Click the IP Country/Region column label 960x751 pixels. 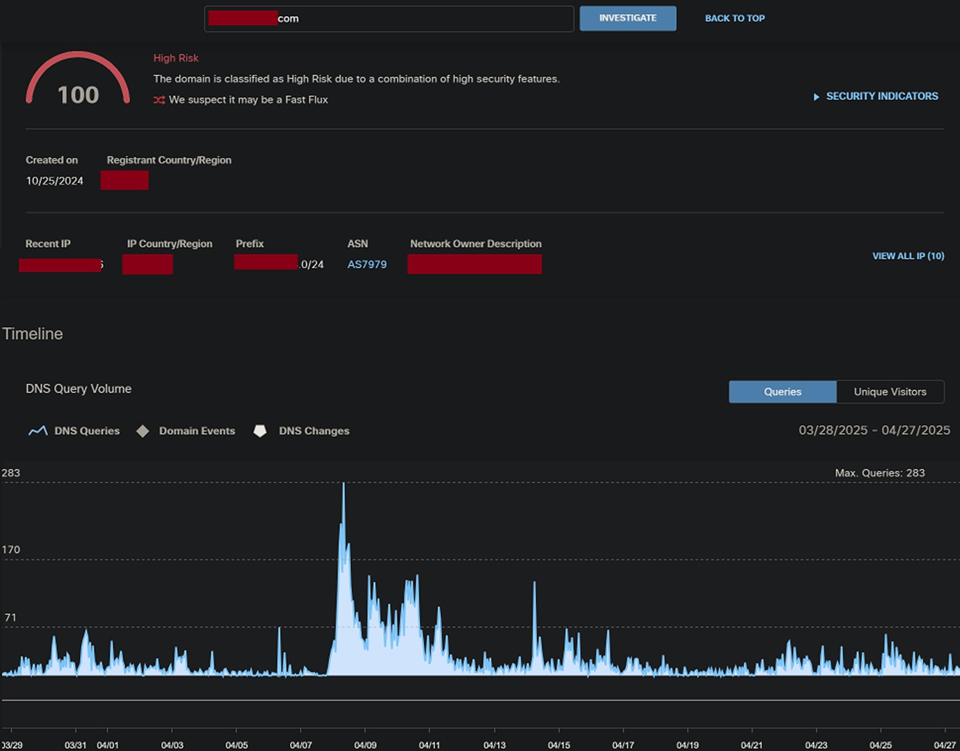170,244
